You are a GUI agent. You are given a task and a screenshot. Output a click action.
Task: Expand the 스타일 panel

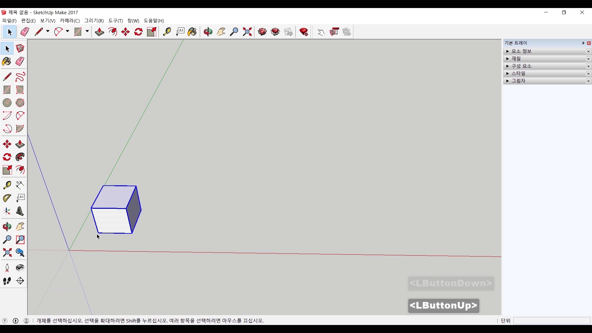coord(508,73)
